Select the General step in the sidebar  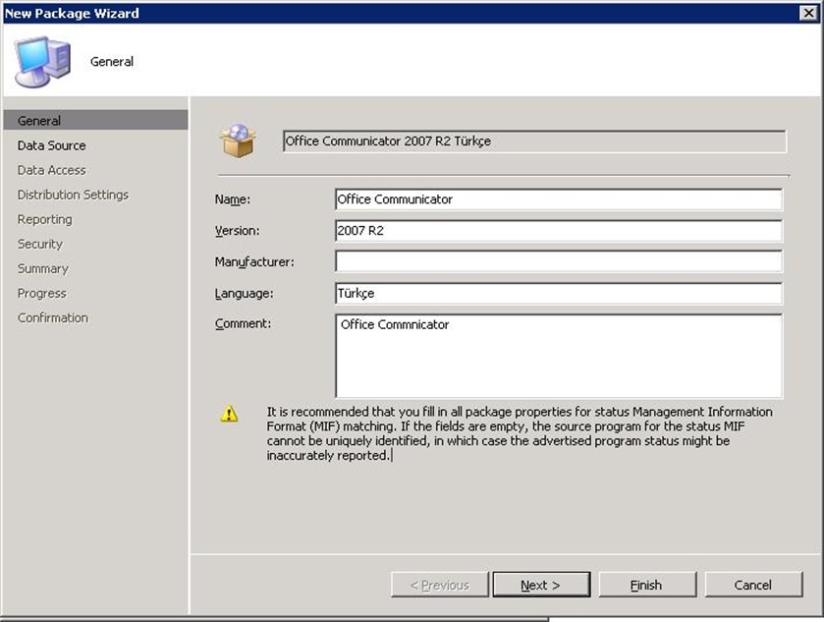39,121
